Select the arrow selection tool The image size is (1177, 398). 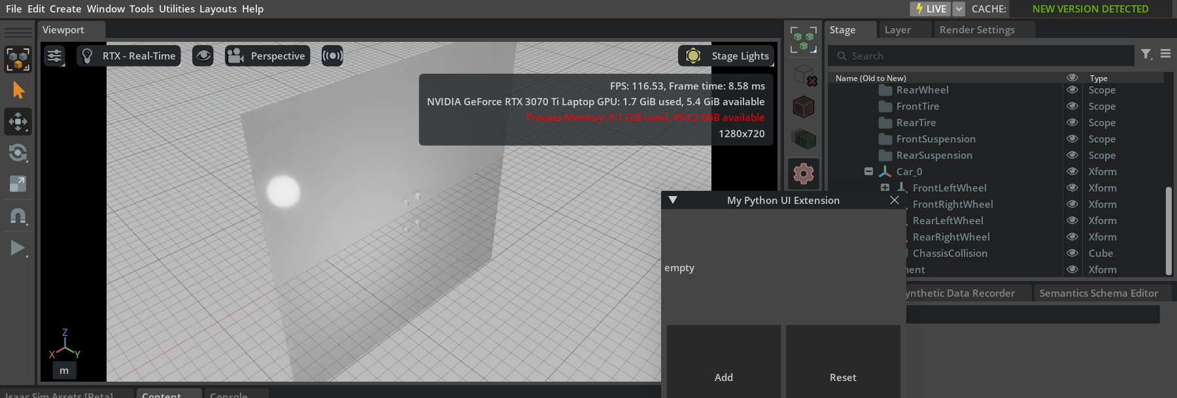[18, 90]
